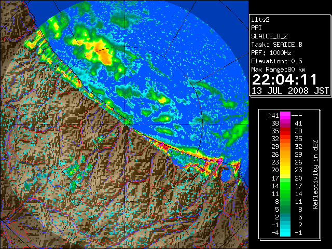The height and width of the screenshot is (249, 332).
Task: Click the 'PRF: 1000Hz' entry
Action: 271,53
